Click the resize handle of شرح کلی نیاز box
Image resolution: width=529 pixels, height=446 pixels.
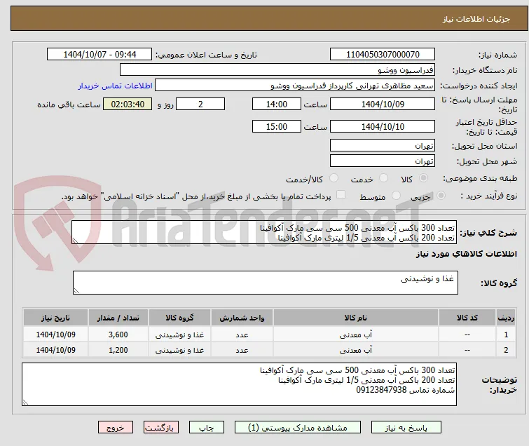[75, 241]
